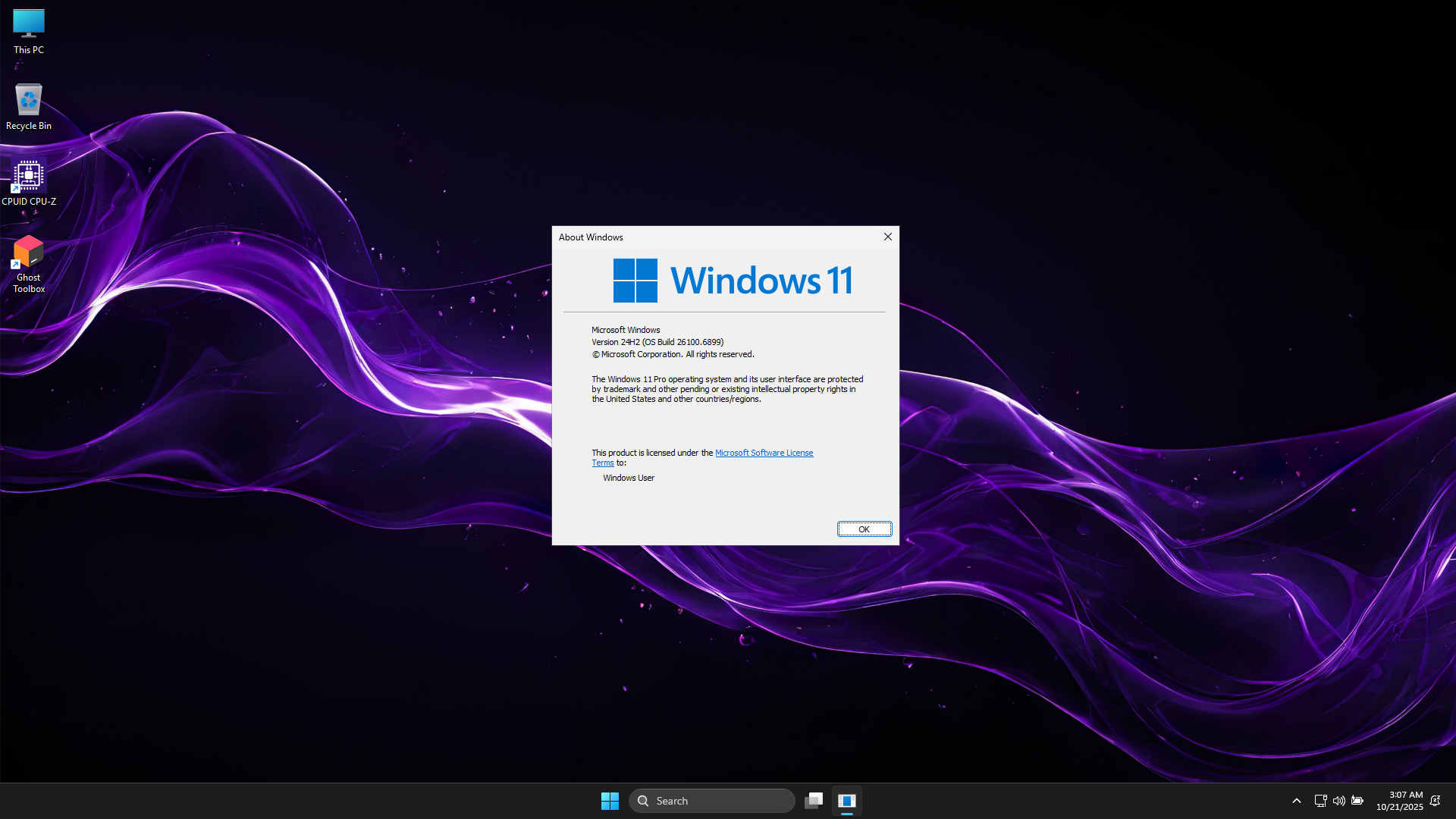
Task: Click the Windows 11 logo banner
Action: [733, 281]
